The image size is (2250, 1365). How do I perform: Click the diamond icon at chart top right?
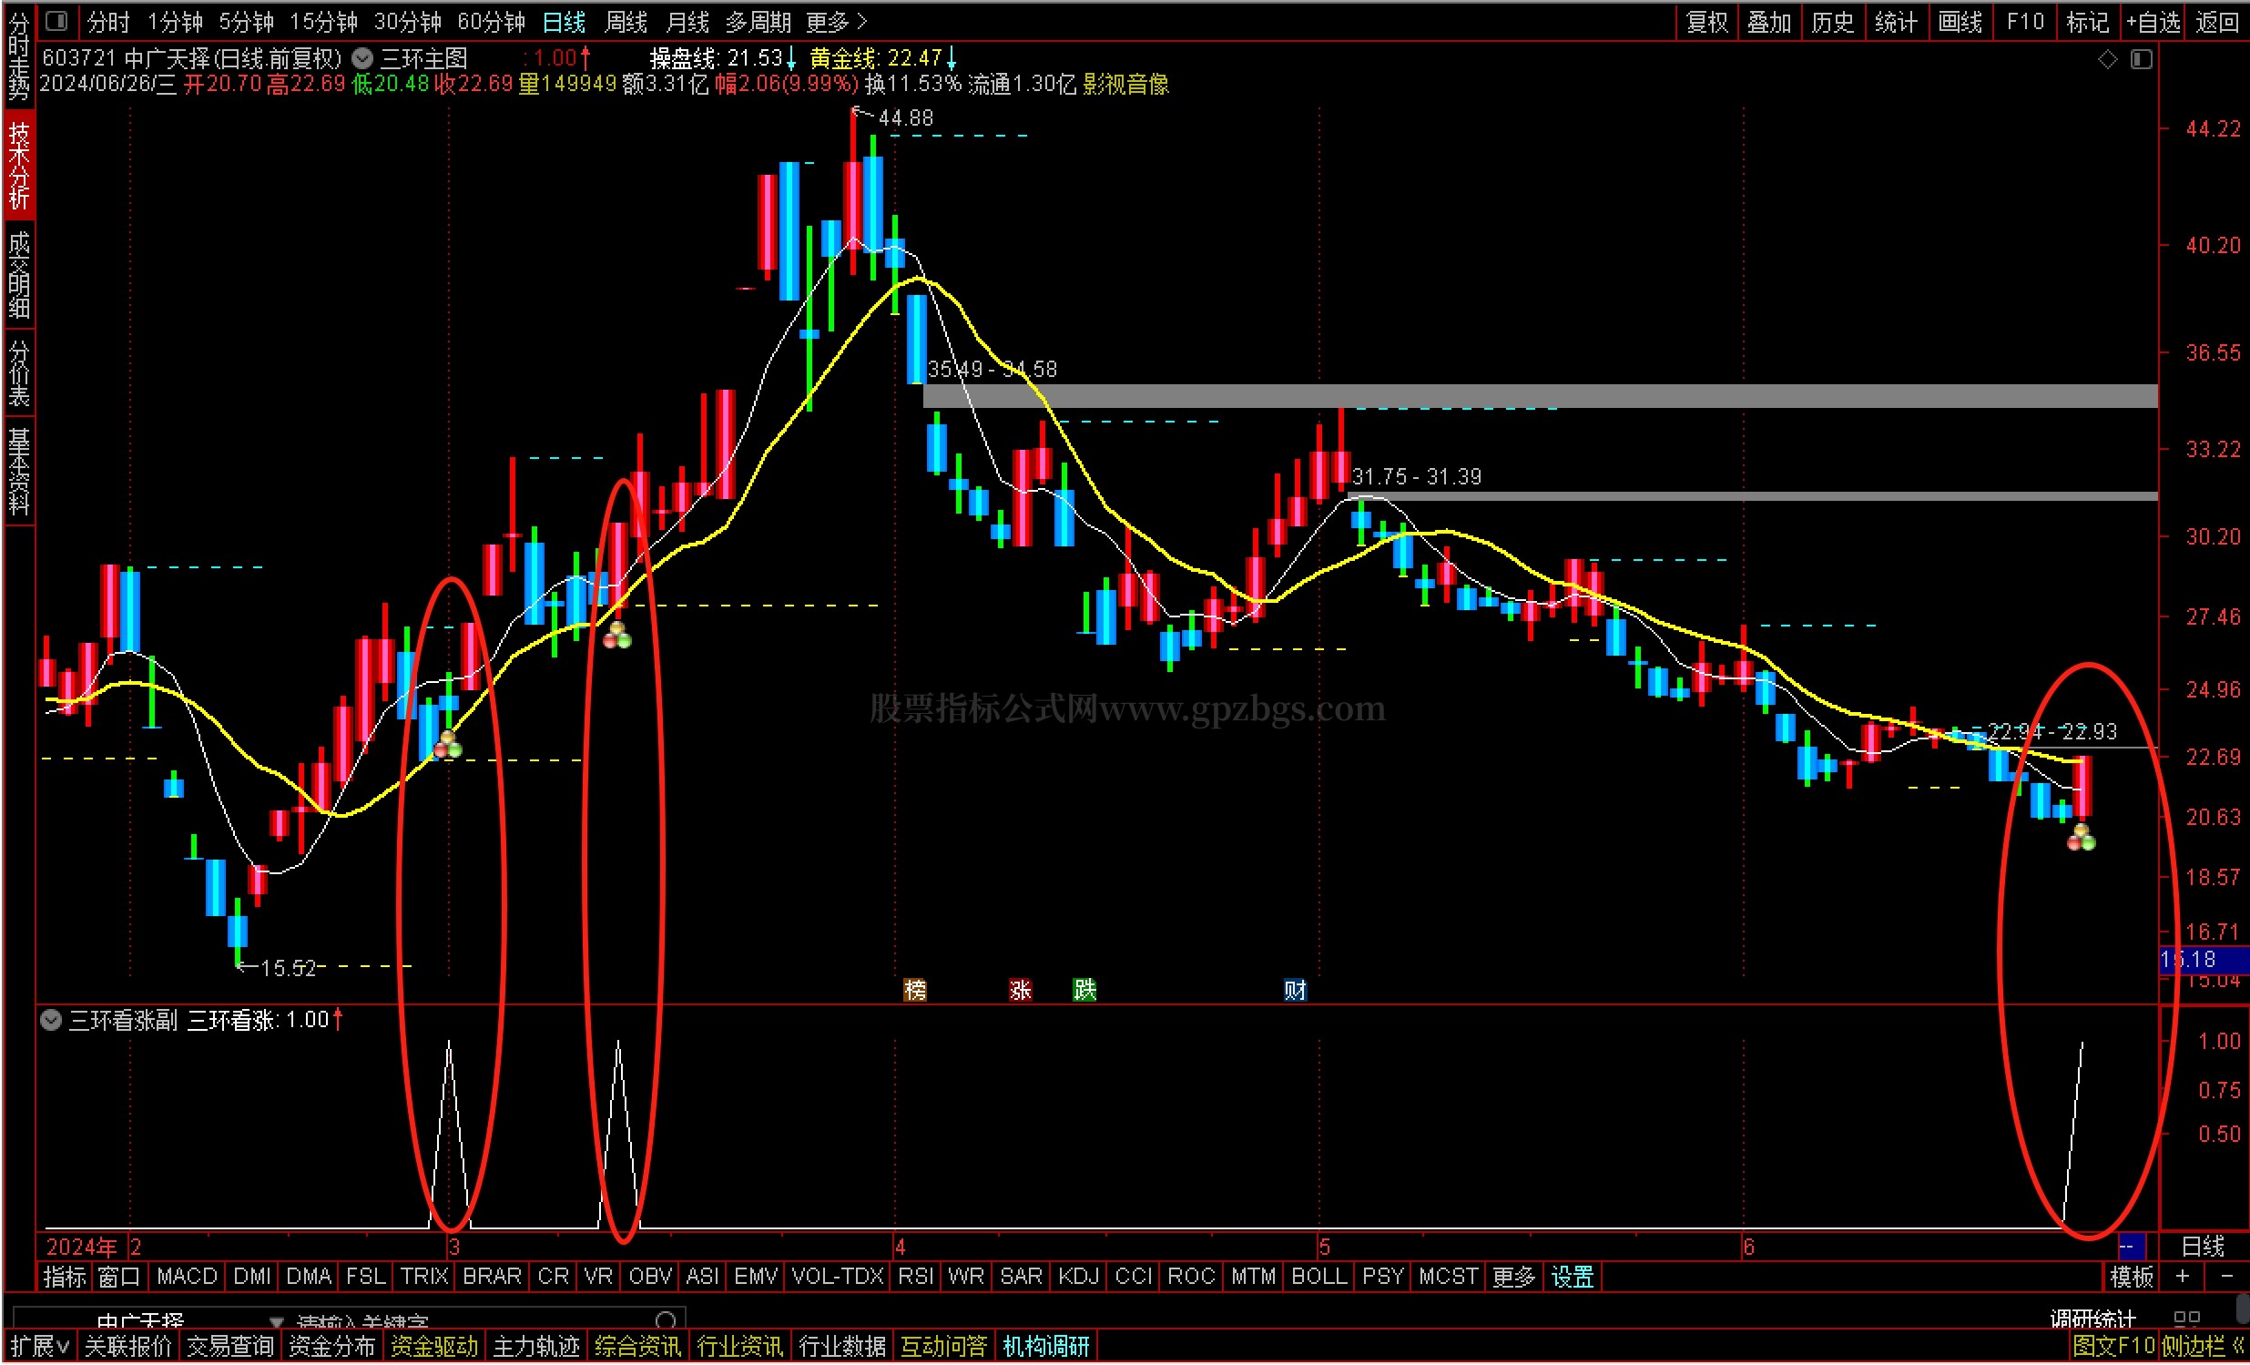click(2108, 59)
